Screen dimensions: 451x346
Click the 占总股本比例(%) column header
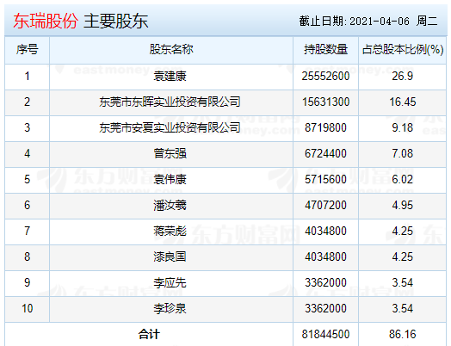click(x=403, y=49)
